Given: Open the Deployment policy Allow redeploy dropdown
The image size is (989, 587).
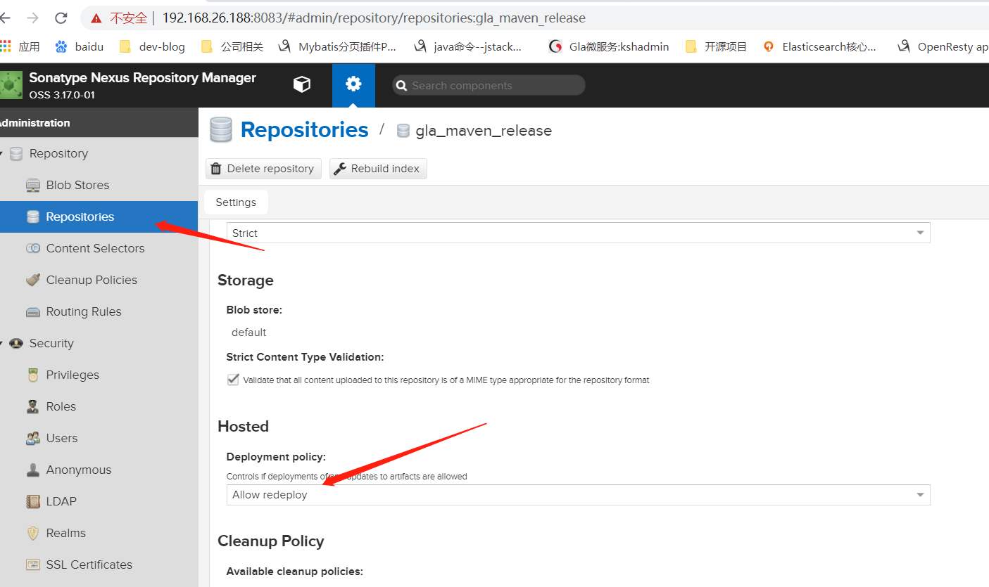Looking at the screenshot, I should 578,495.
